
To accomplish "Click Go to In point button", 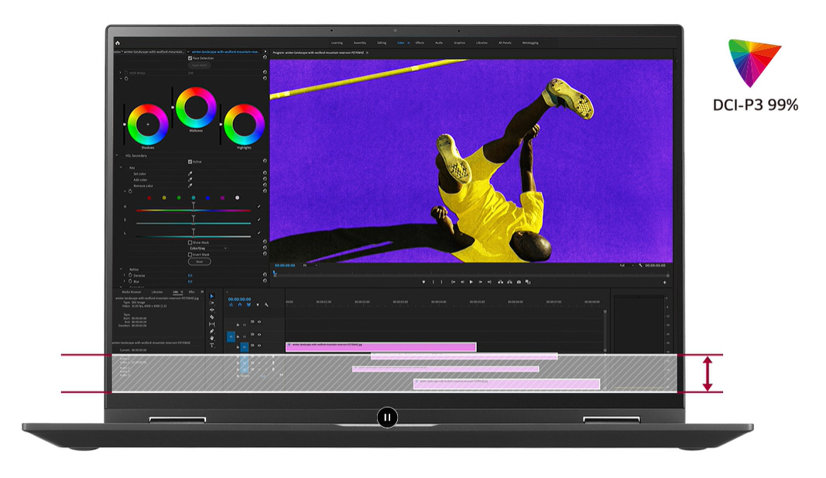I will (453, 282).
